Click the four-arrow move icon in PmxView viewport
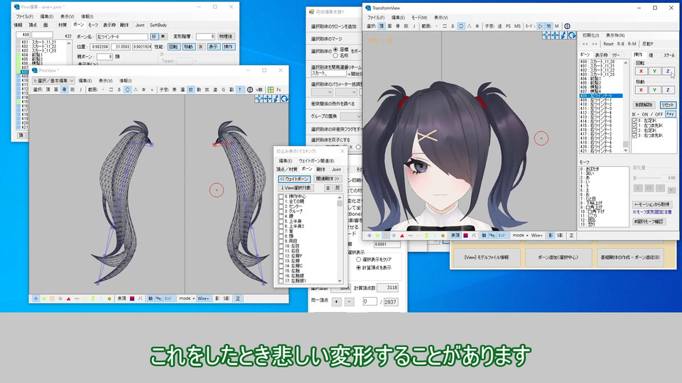This screenshot has height=383, width=682. [x=268, y=99]
